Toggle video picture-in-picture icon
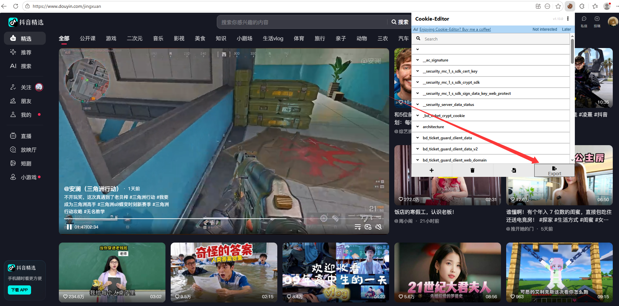 368,227
